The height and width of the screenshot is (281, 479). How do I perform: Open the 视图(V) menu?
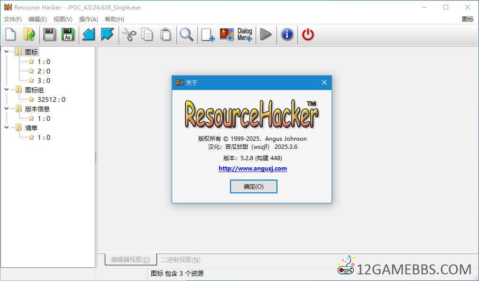(63, 19)
